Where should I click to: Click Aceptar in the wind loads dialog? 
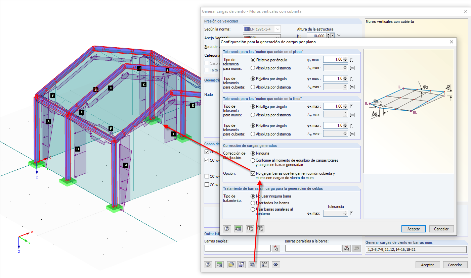[x=428, y=265]
